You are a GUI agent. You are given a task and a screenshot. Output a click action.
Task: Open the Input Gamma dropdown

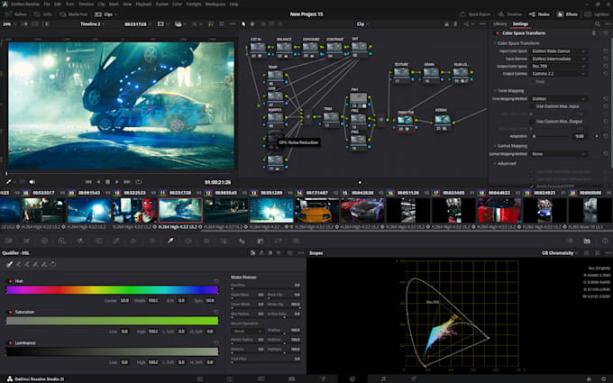pos(559,59)
